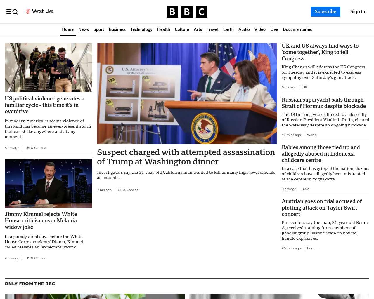This screenshot has width=374, height=299.
Task: Open the Audio nav link
Action: point(244,29)
